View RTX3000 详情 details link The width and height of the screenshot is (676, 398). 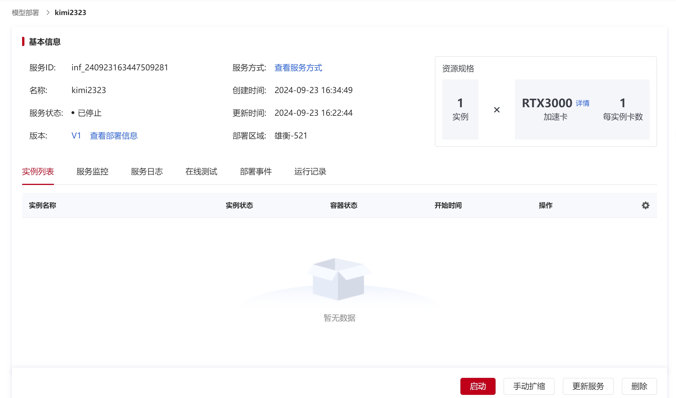point(582,103)
